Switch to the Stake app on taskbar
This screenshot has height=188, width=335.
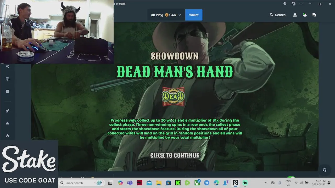point(235,183)
